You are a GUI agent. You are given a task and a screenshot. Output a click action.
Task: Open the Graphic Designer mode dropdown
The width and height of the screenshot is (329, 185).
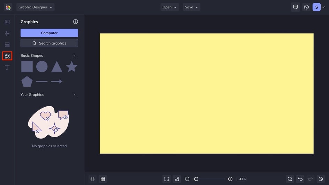click(x=35, y=7)
